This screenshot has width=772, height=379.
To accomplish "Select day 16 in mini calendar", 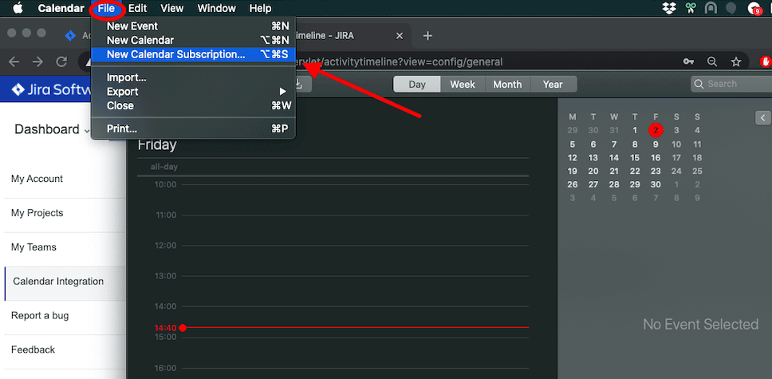I will click(x=656, y=158).
